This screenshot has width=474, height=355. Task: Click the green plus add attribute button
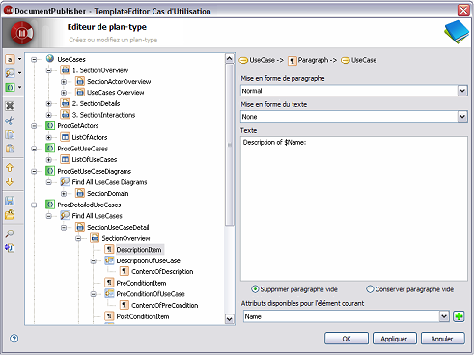point(459,316)
